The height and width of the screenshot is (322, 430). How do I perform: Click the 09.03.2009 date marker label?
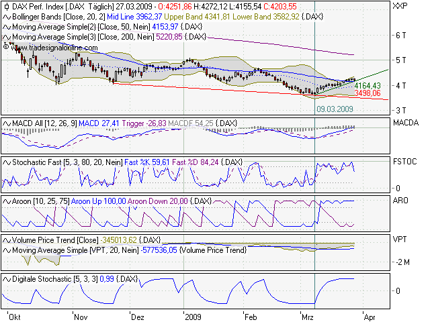click(335, 109)
